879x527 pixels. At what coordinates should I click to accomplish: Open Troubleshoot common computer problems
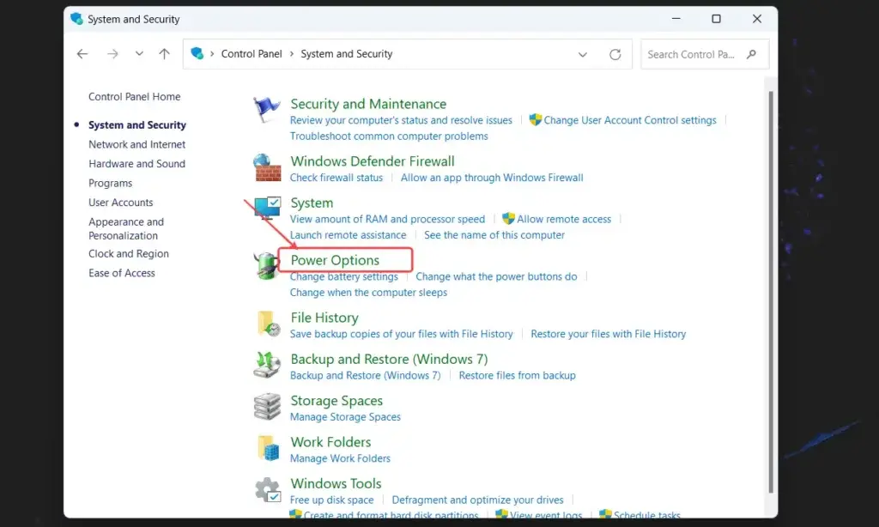pos(390,136)
